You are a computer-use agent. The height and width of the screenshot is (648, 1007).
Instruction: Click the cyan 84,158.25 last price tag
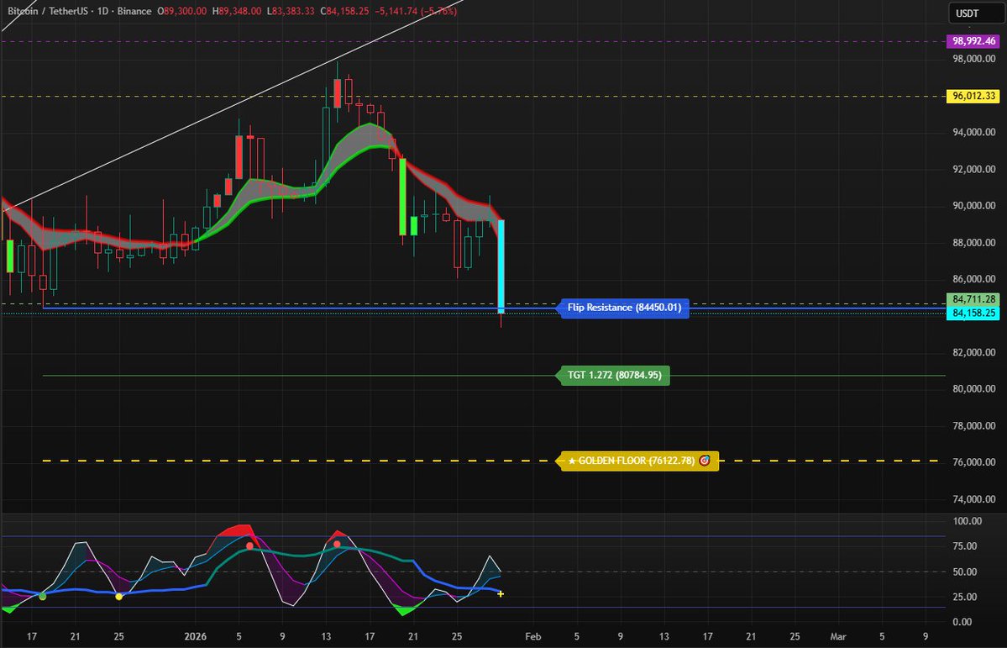click(x=973, y=313)
